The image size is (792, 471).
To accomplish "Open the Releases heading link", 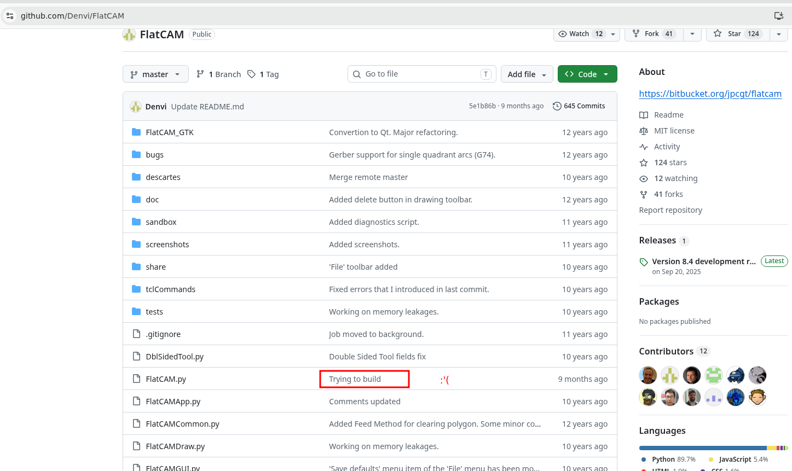I will 657,240.
